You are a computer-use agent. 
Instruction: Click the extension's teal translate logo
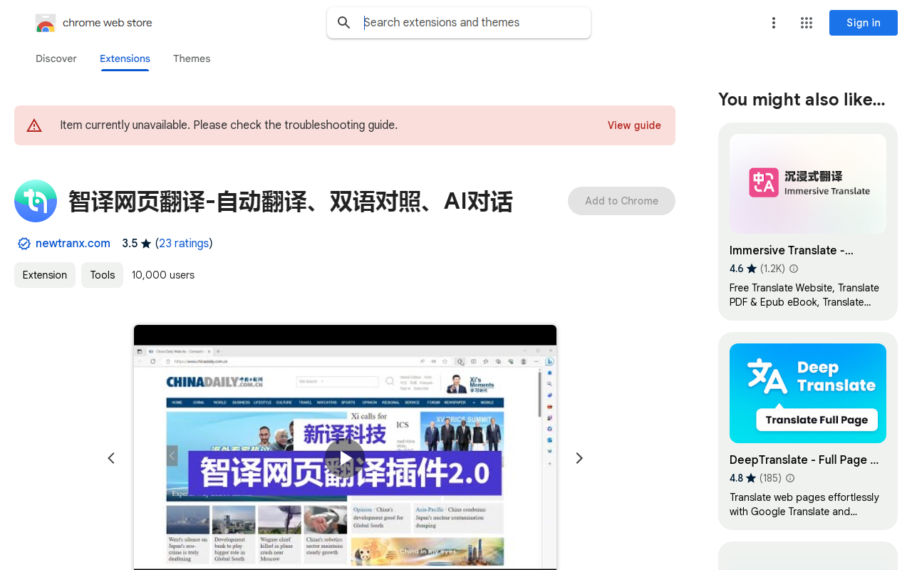36,201
